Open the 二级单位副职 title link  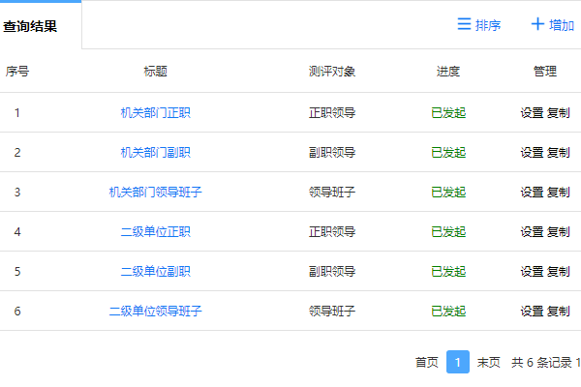[156, 271]
